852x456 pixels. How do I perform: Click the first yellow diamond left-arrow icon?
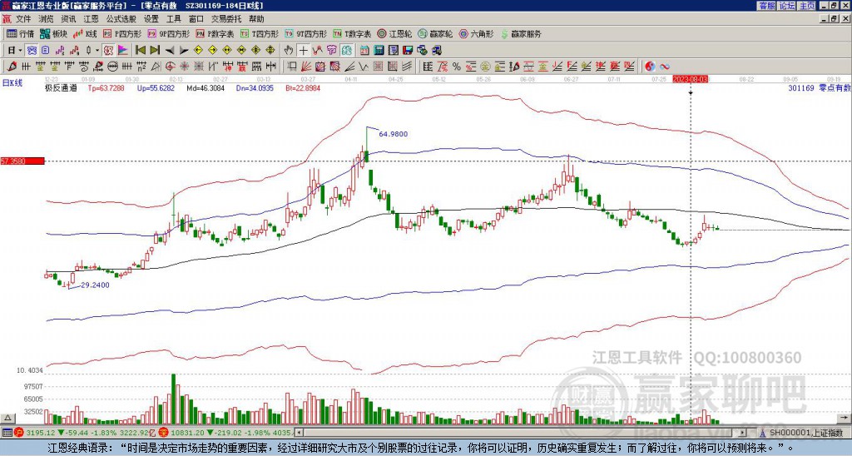198,51
